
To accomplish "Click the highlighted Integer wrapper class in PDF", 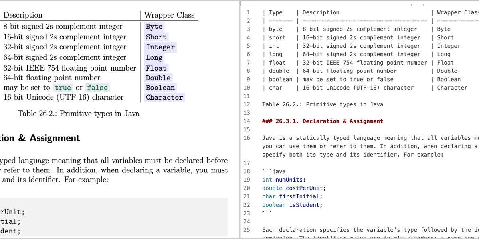I will (160, 47).
